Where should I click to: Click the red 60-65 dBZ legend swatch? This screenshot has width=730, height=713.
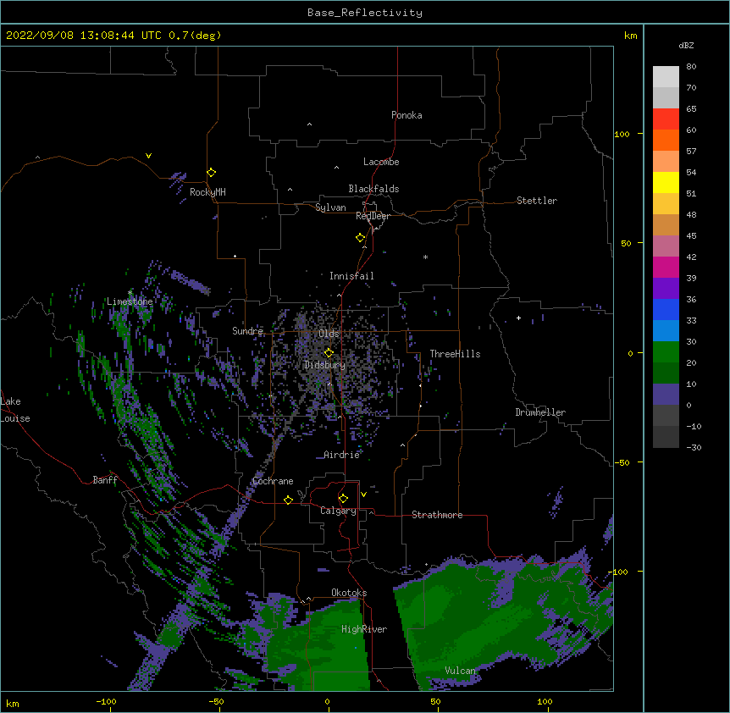pyautogui.click(x=666, y=119)
